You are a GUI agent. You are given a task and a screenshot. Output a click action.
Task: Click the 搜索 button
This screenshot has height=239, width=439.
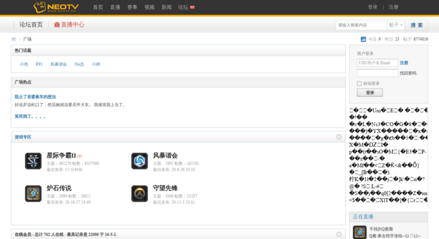[x=416, y=25]
